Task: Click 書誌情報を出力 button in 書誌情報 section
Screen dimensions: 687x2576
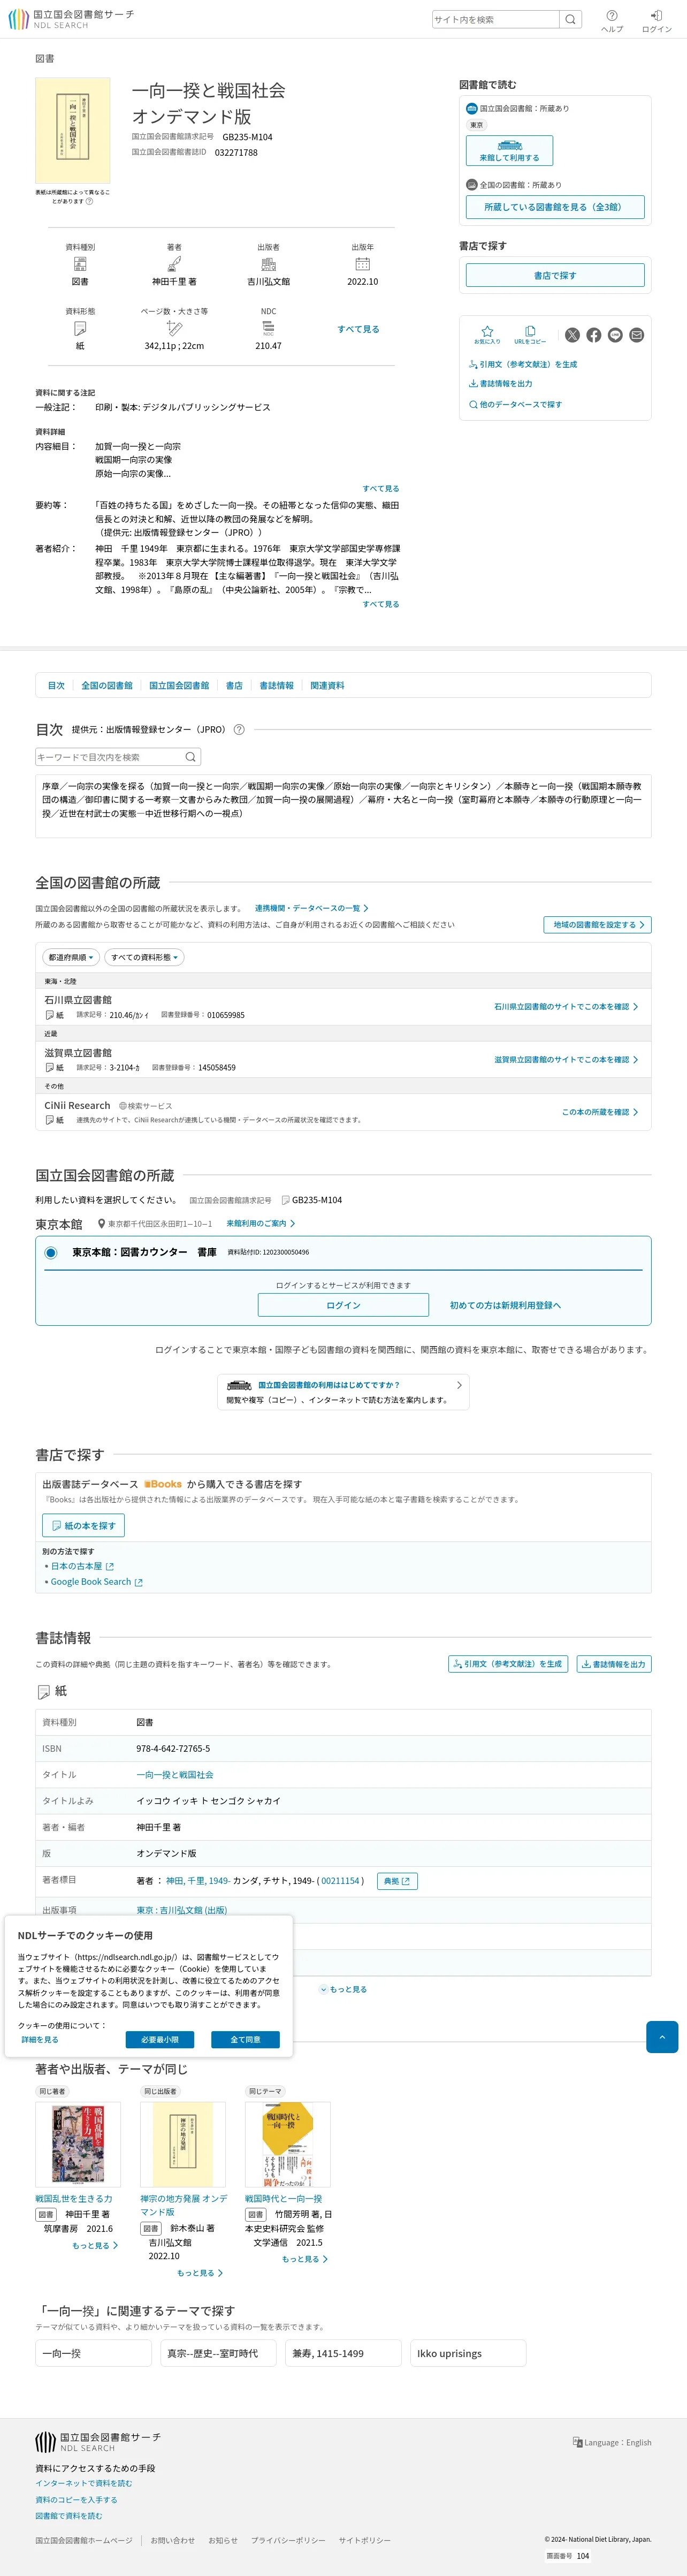Action: [614, 1664]
